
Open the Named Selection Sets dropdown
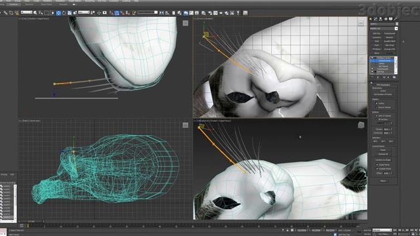pyautogui.click(x=148, y=12)
